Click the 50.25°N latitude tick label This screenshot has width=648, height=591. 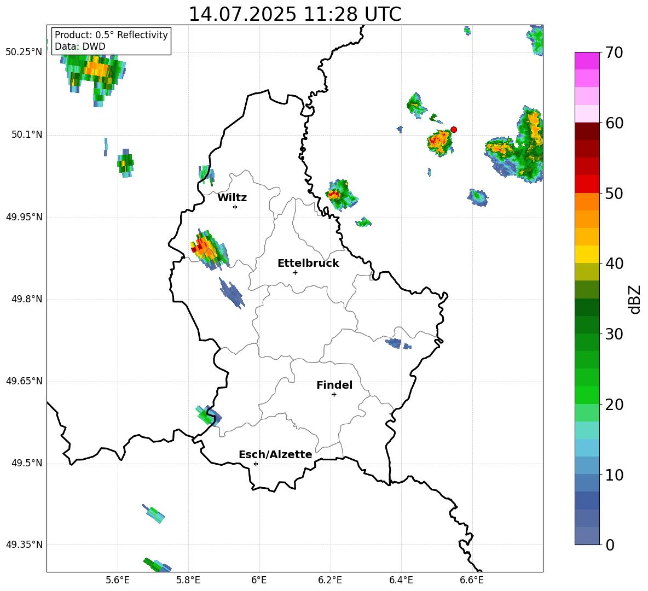(24, 52)
